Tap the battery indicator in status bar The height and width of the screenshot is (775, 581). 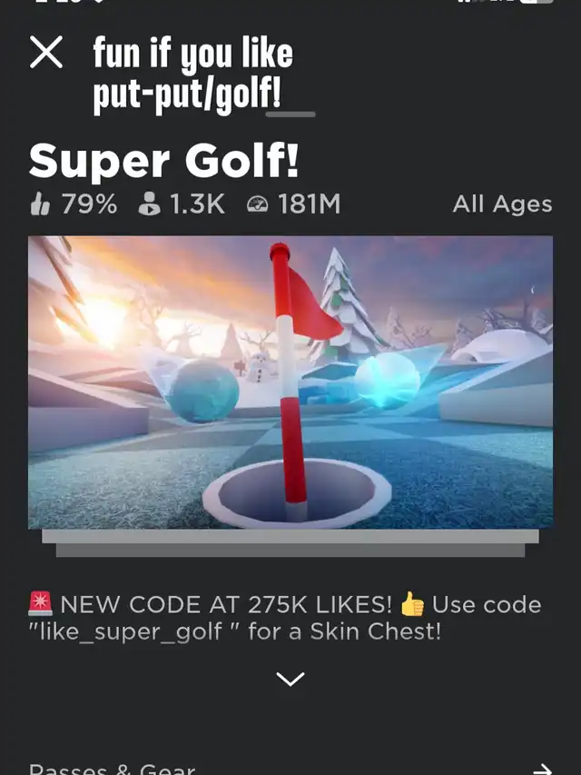click(537, 2)
